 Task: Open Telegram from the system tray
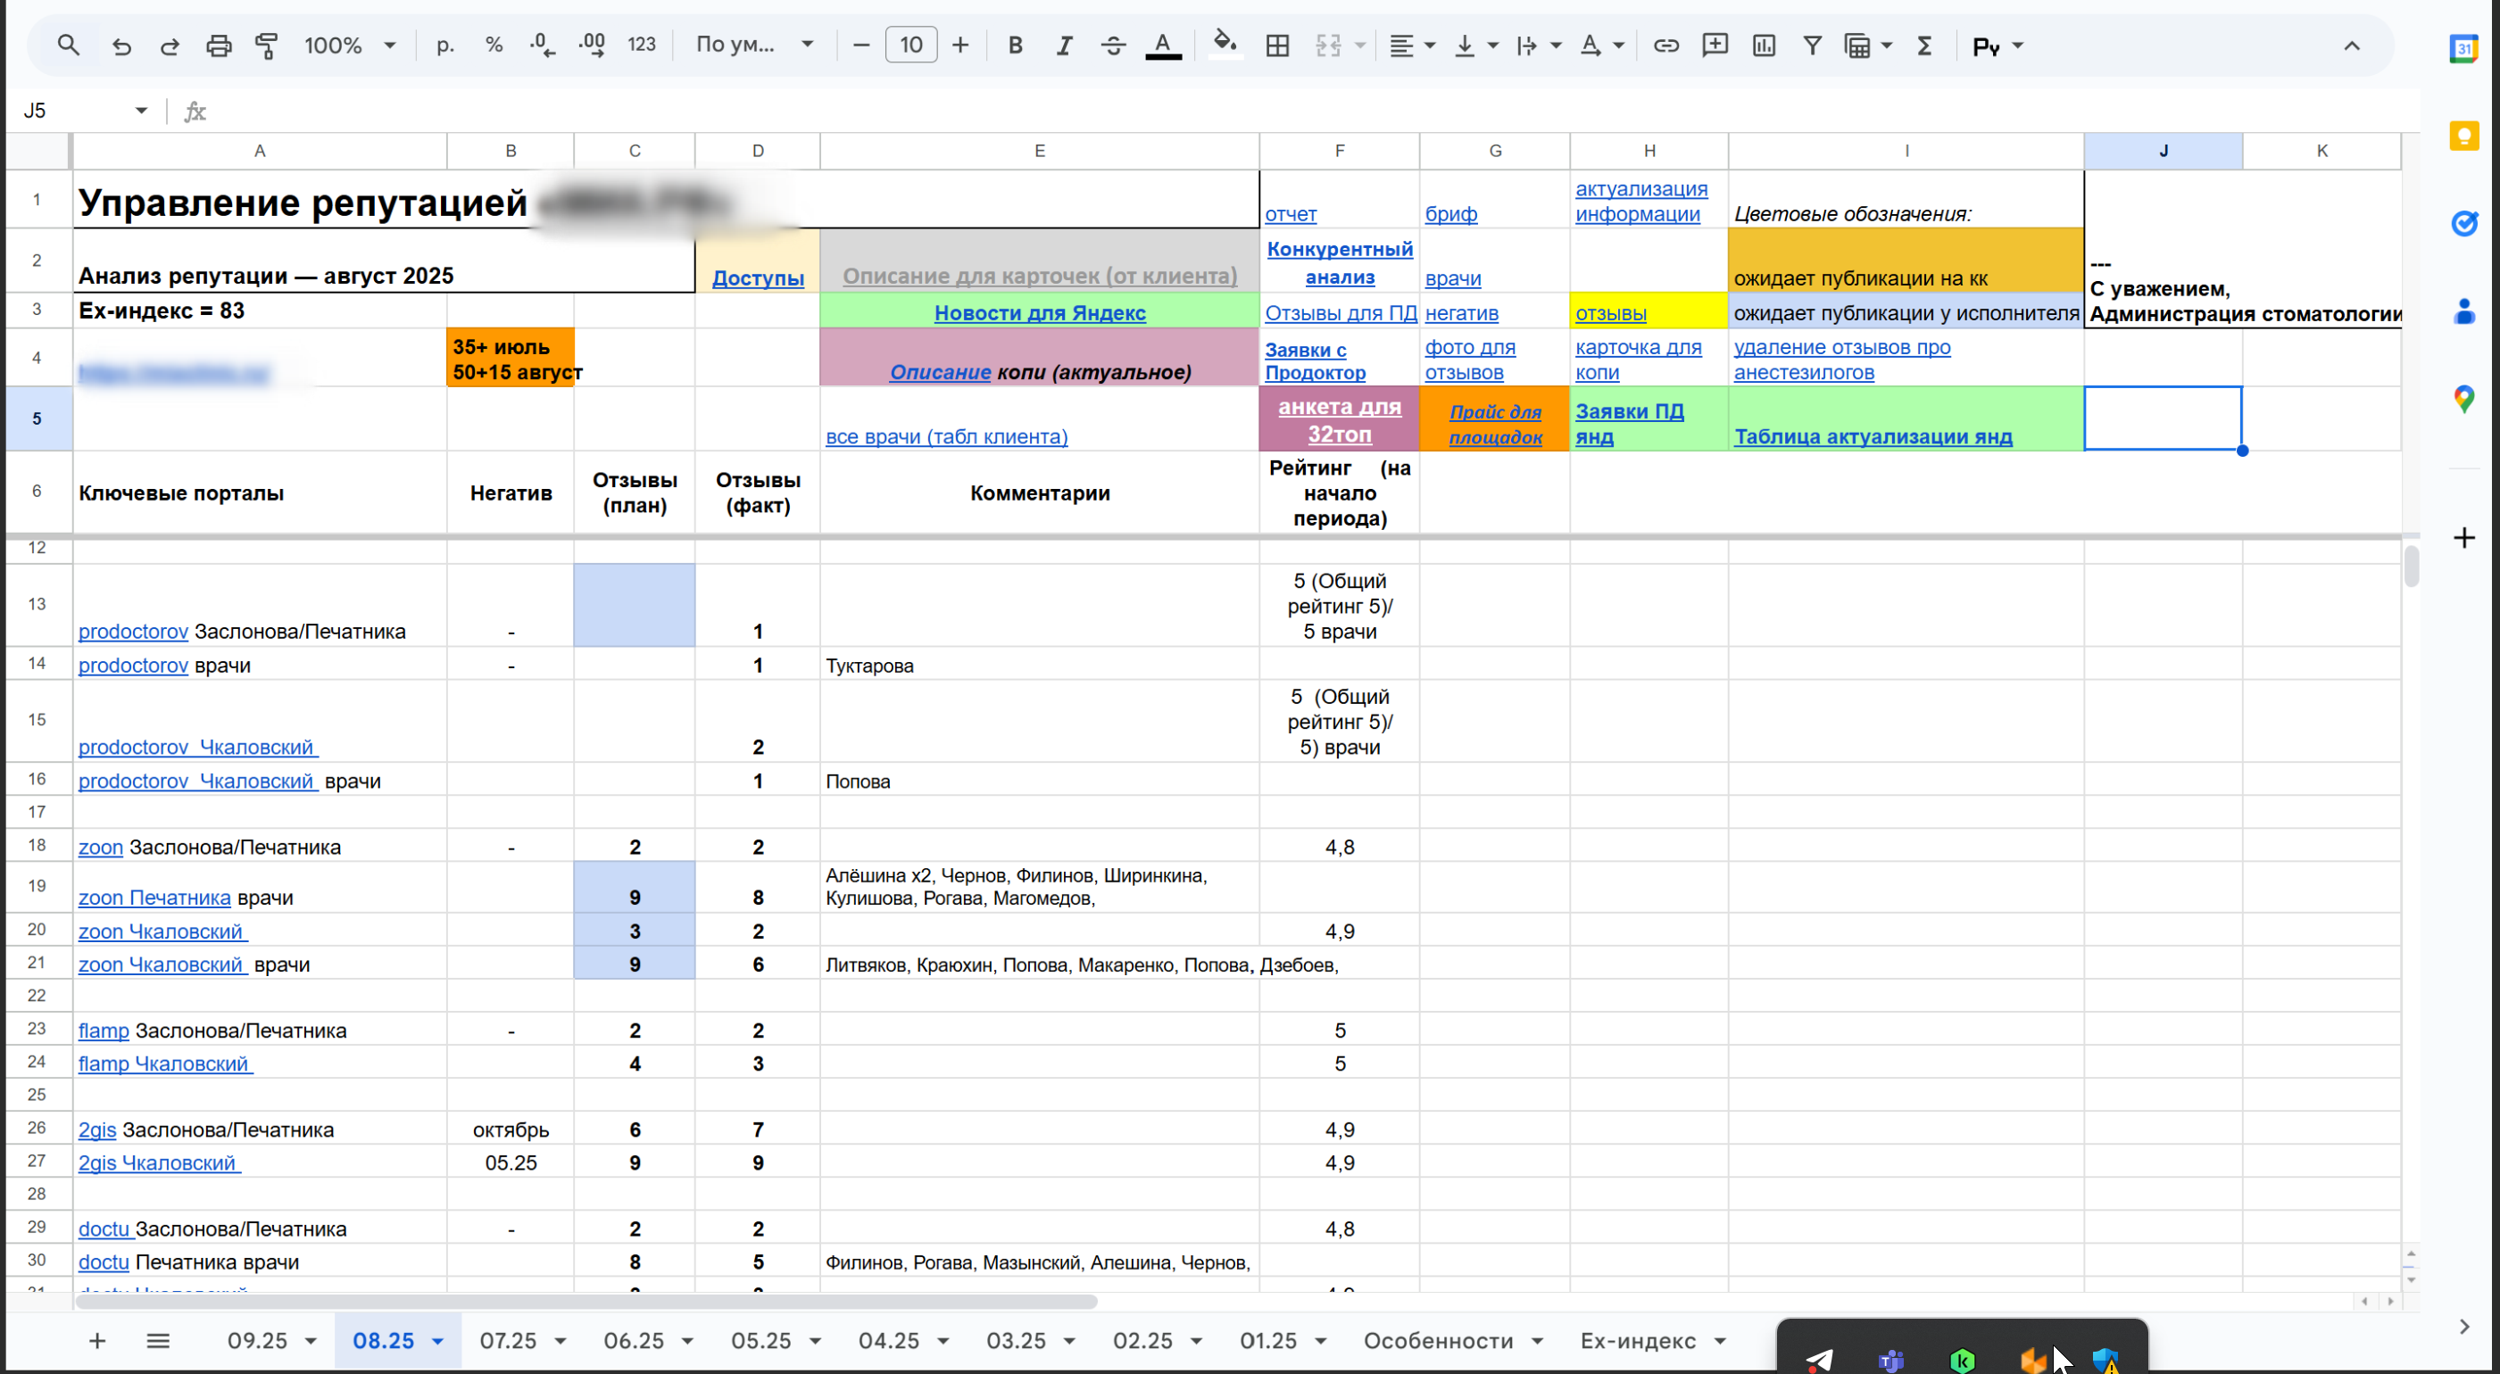(x=1819, y=1360)
